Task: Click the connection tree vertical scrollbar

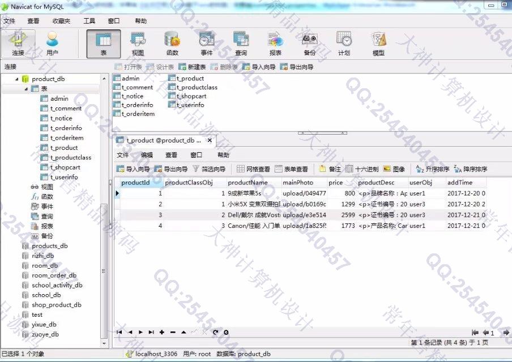Action: point(104,271)
